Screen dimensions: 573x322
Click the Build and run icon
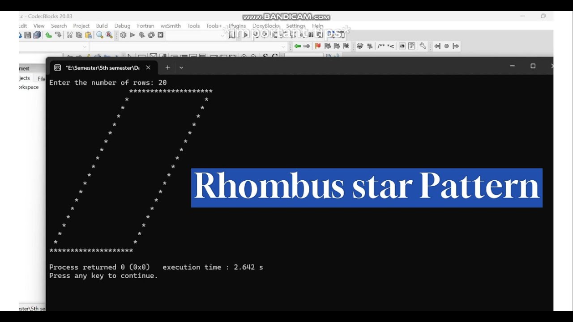(141, 35)
